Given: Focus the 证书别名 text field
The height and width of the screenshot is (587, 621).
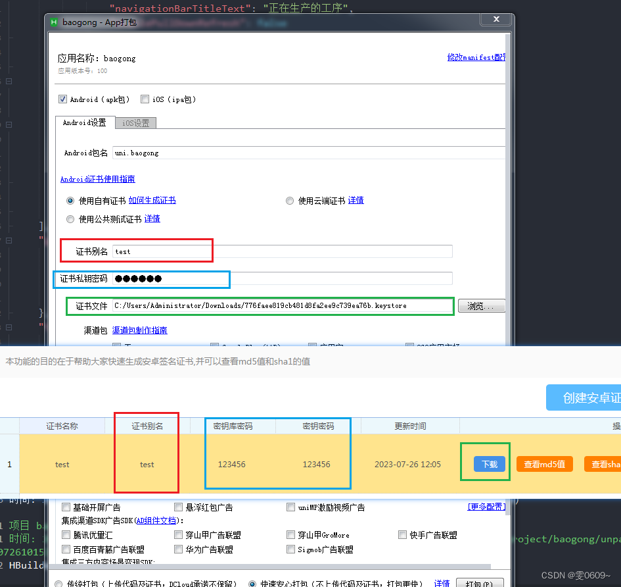Looking at the screenshot, I should [x=283, y=251].
